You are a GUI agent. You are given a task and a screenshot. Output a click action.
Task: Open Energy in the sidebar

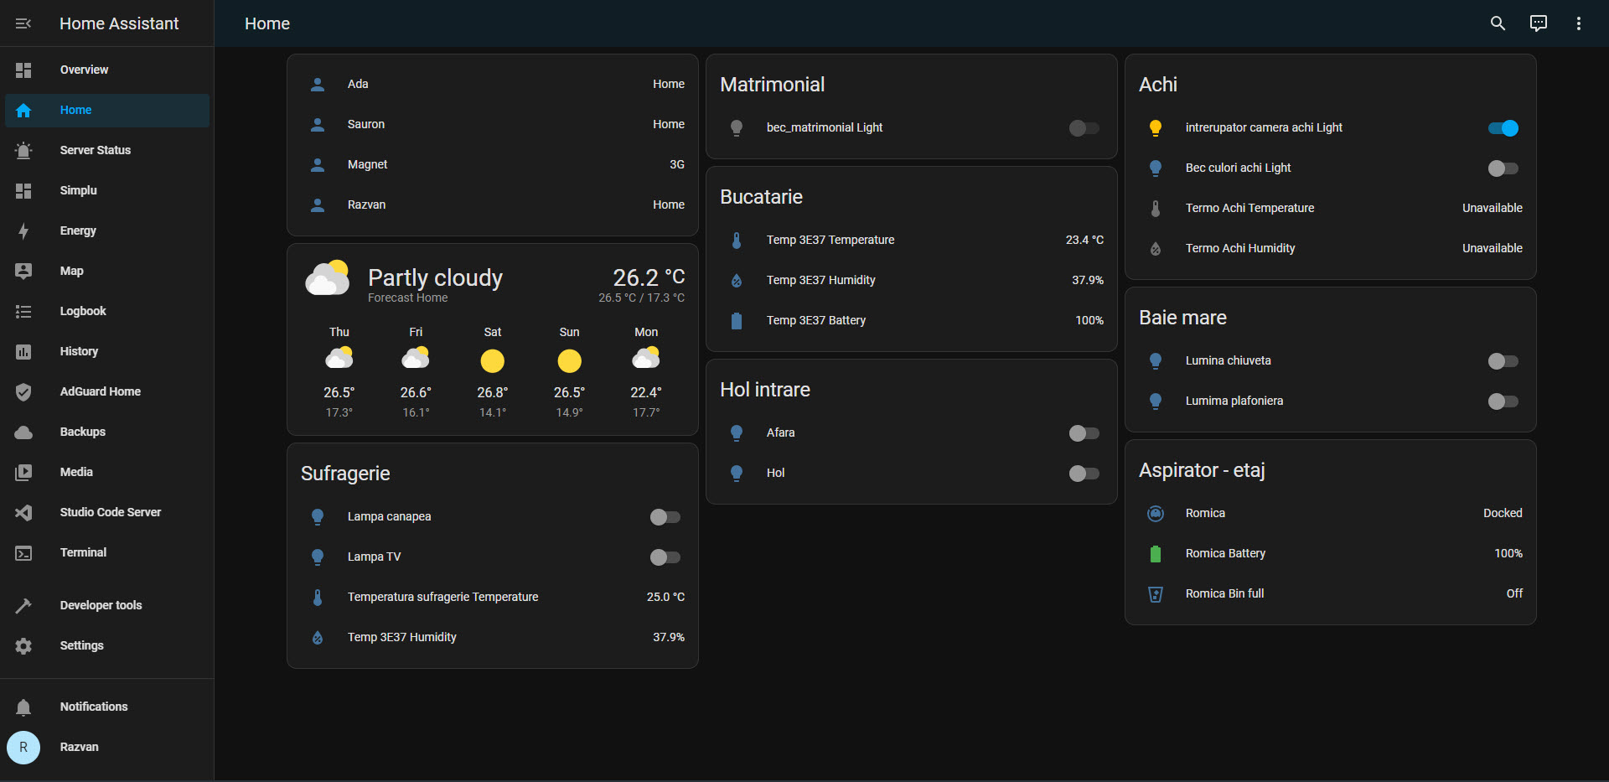pyautogui.click(x=107, y=231)
